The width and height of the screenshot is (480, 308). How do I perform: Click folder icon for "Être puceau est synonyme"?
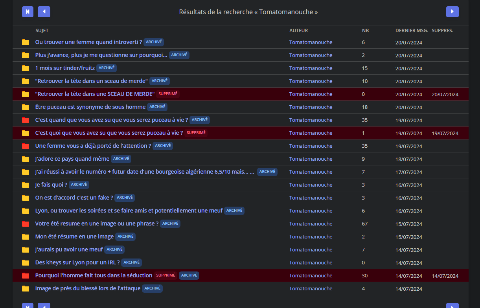[x=26, y=107]
